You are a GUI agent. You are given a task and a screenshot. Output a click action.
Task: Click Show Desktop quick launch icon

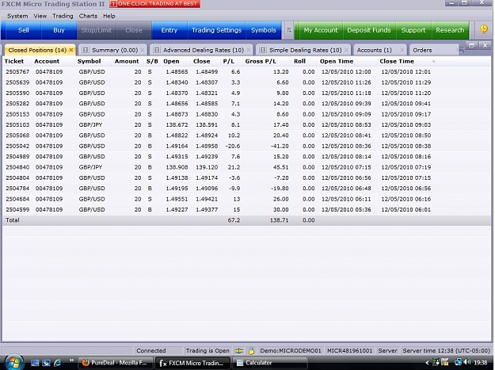pos(35,363)
